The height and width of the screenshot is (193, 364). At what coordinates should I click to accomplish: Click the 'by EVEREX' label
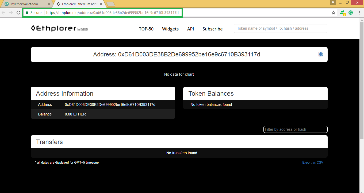coord(83,29)
